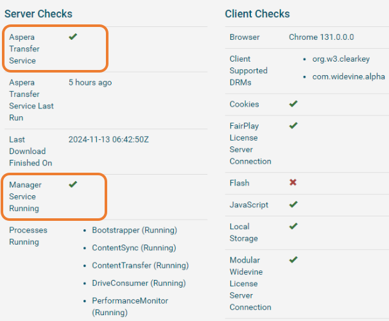Select the Client Checks heading
389x321 pixels.
coord(257,13)
